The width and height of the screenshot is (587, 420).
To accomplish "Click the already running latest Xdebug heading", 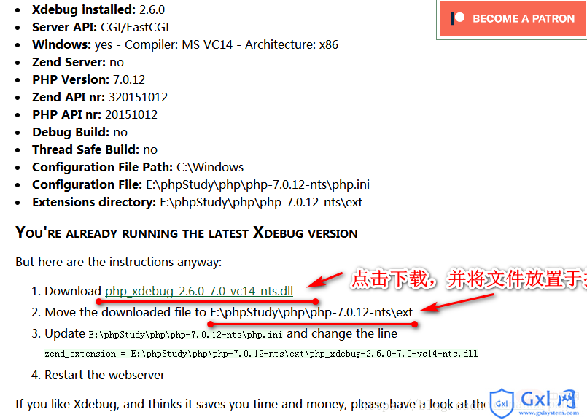I will [187, 233].
